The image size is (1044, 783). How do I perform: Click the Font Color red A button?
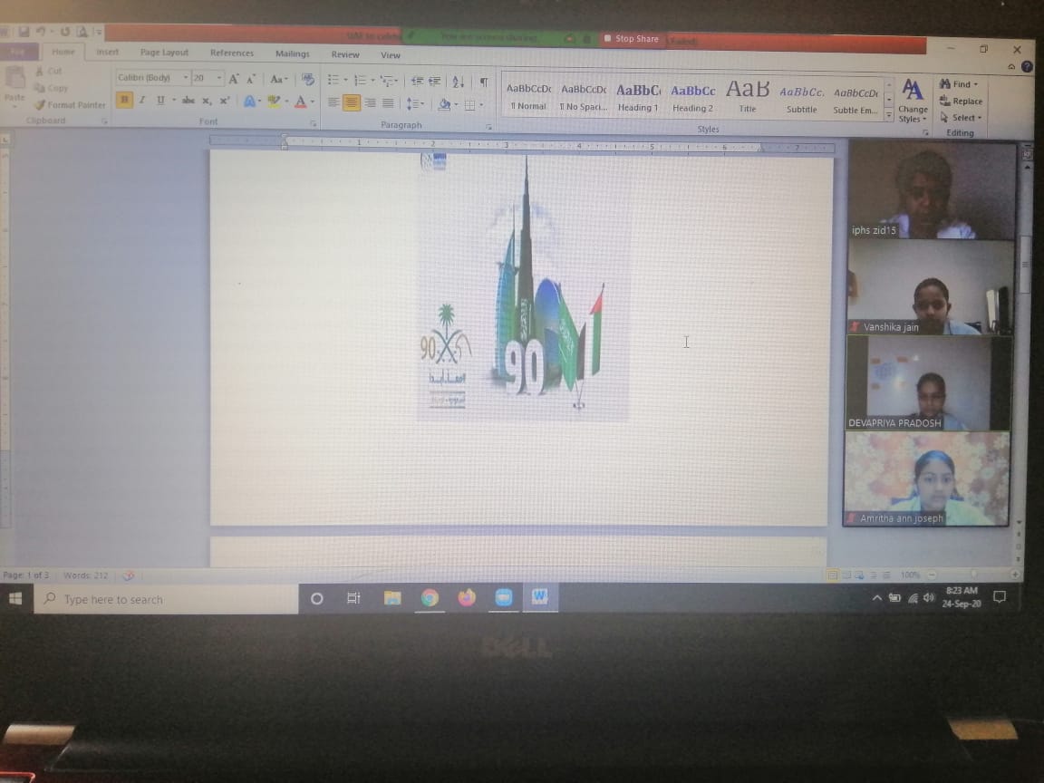(303, 101)
